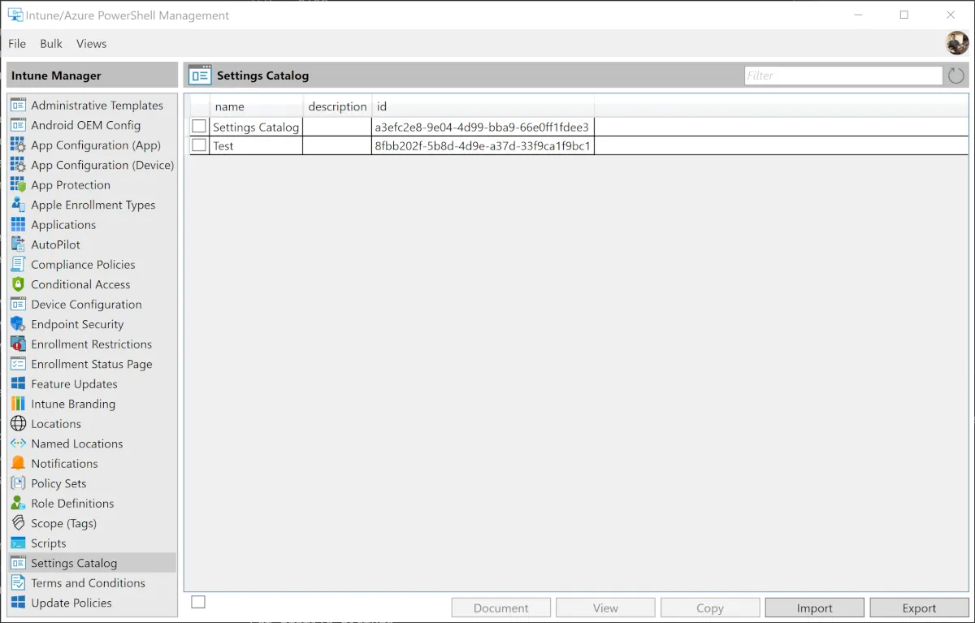Select the Enrollment Restrictions icon

pyautogui.click(x=18, y=344)
